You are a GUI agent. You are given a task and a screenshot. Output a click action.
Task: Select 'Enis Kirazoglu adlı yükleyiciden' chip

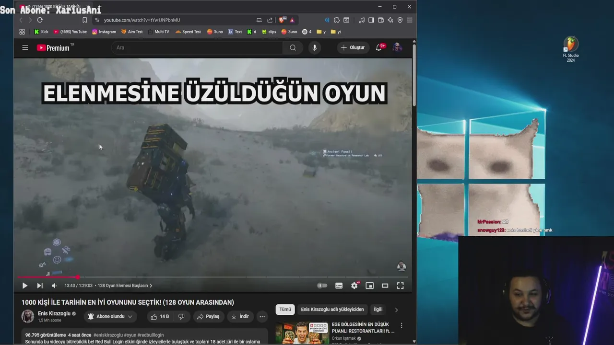click(332, 310)
